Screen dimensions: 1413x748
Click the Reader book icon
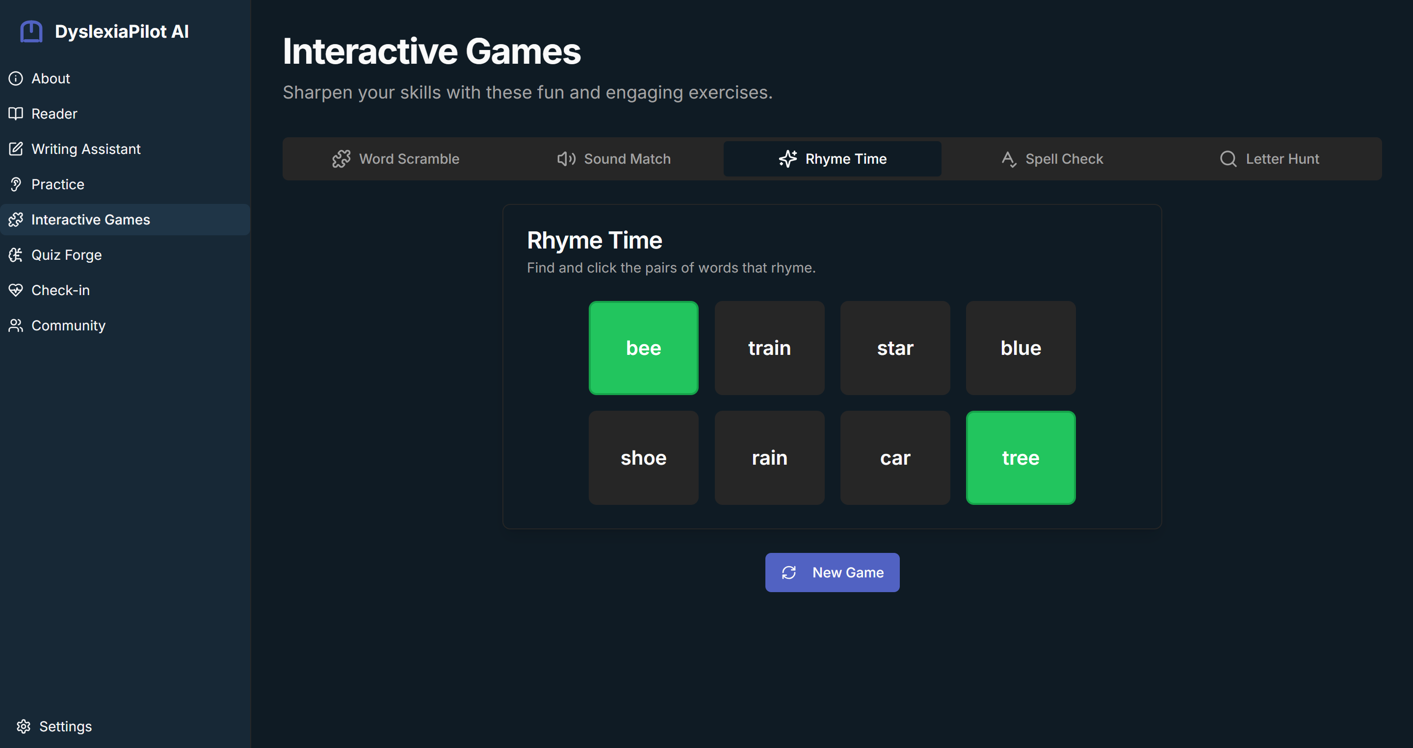click(x=16, y=113)
